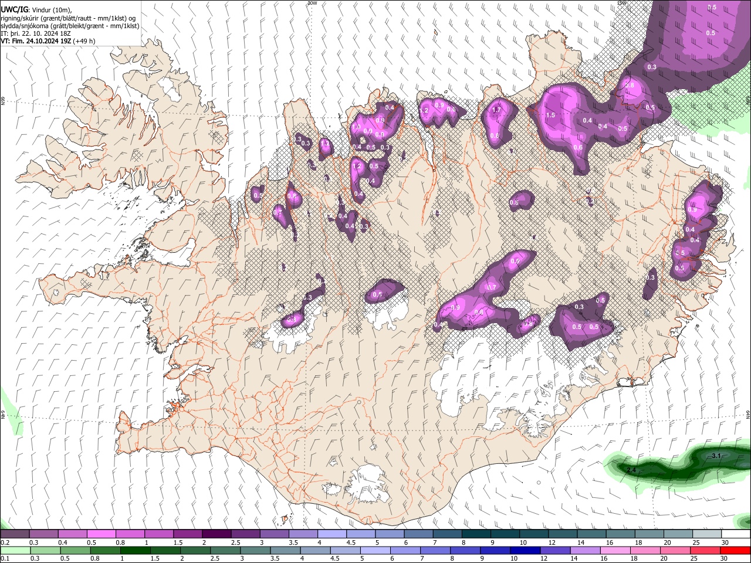Click the '(+49 h)' forecast offset text

pos(84,41)
